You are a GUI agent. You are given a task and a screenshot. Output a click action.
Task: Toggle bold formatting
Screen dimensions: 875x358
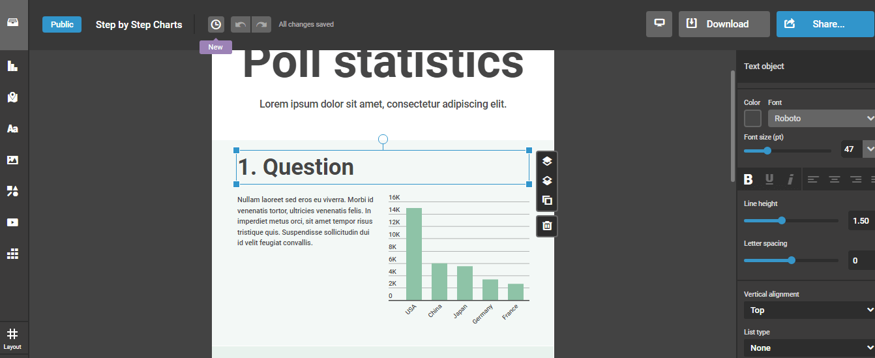(749, 179)
